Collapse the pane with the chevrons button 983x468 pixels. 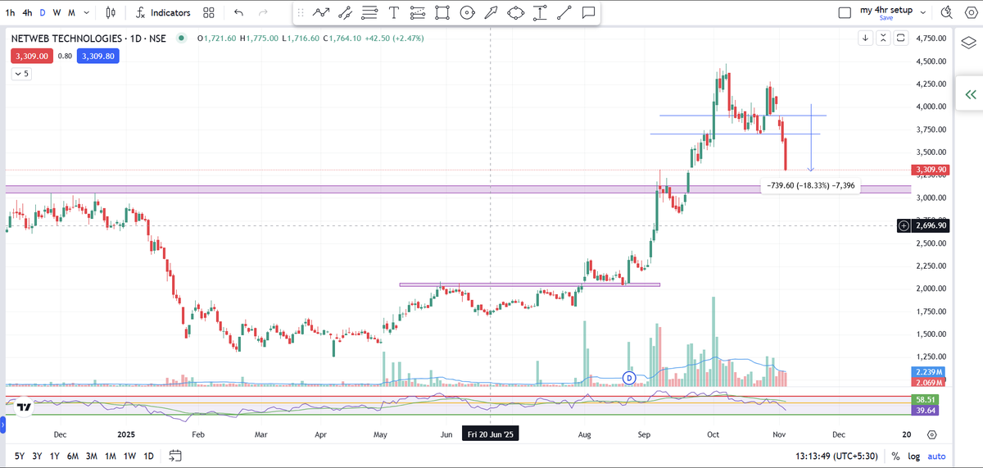[883, 38]
